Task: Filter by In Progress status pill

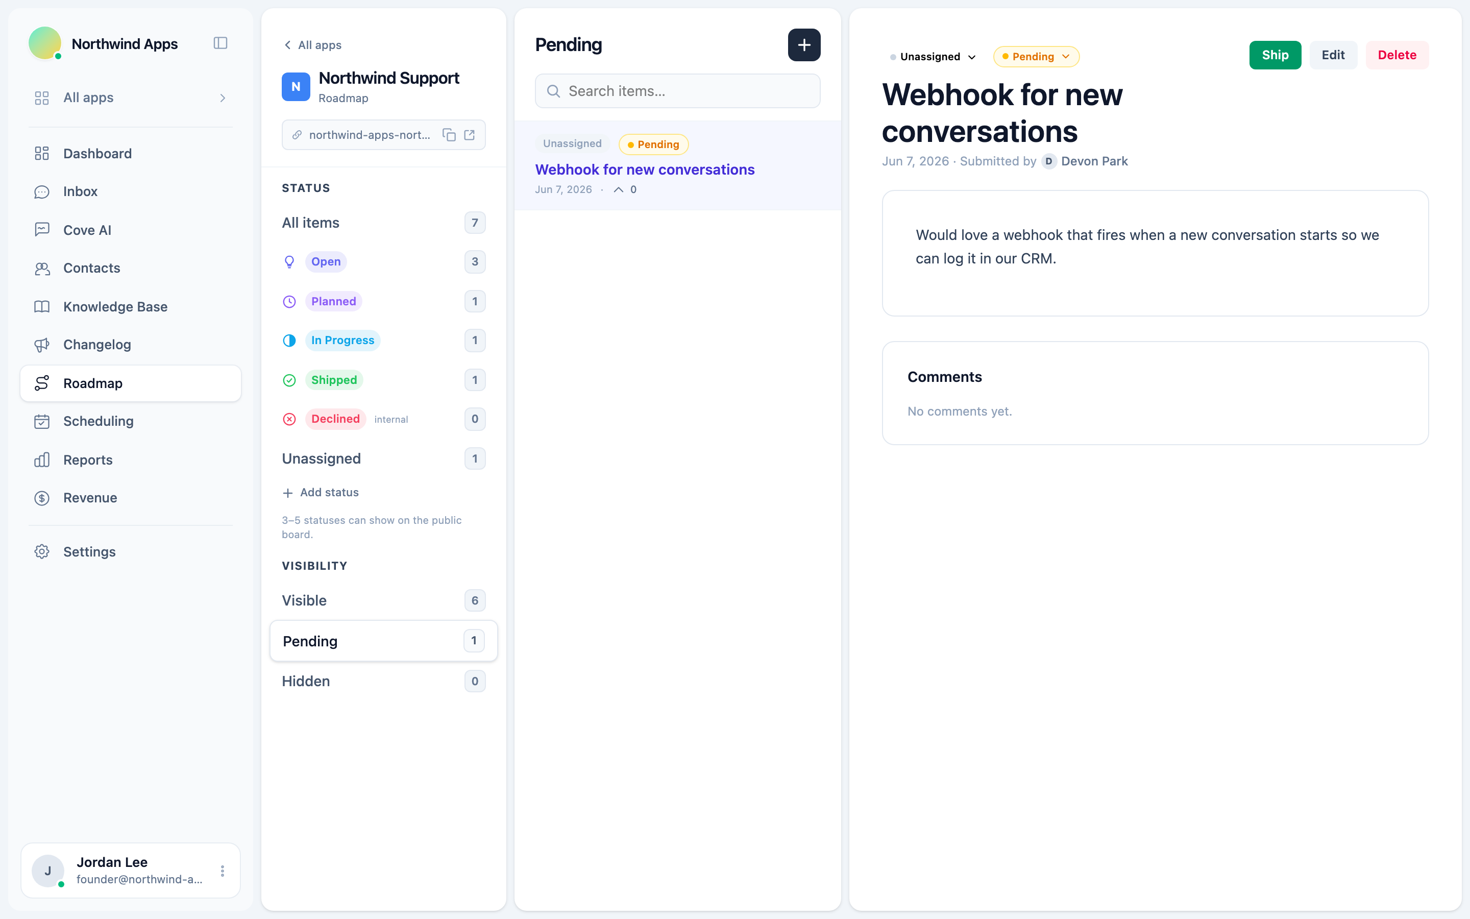Action: point(342,341)
